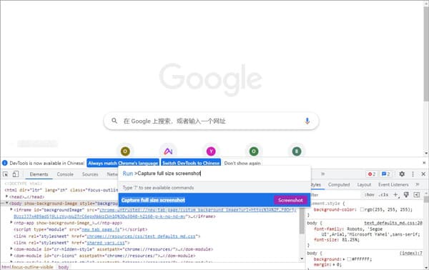
Task: Click the magnifier icon in Google search box
Action: (114, 121)
